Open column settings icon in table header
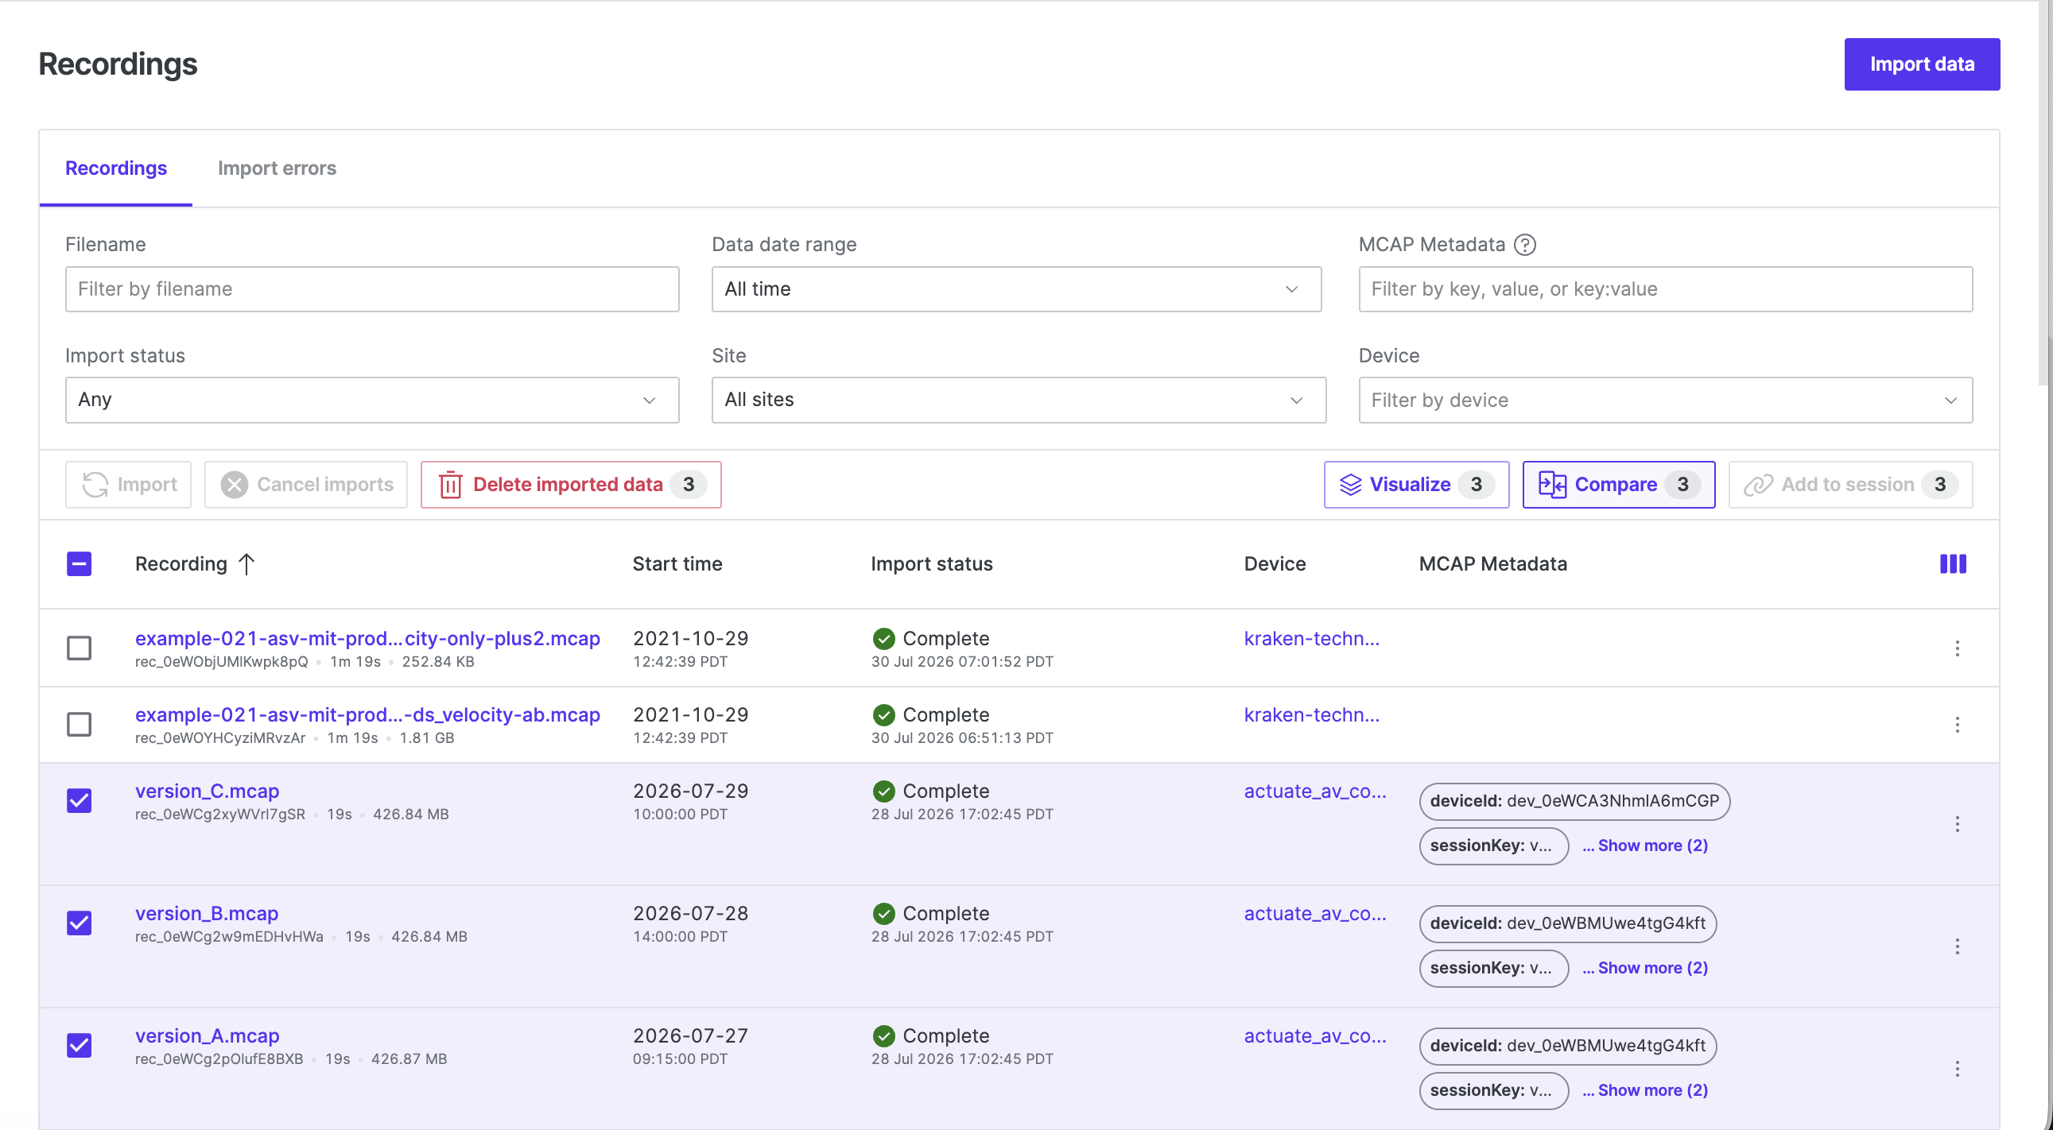 tap(1953, 563)
